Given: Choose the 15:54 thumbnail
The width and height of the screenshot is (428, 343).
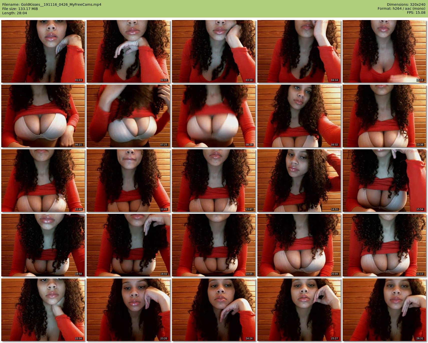Looking at the screenshot, I should (384, 181).
